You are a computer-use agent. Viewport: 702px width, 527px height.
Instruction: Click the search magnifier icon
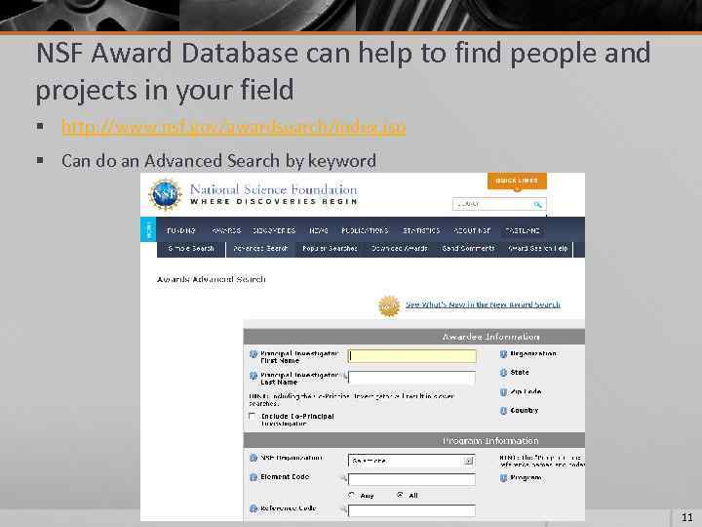(538, 204)
